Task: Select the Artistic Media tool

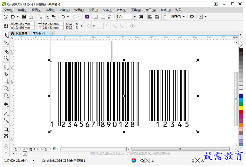Action: (x=6, y=74)
